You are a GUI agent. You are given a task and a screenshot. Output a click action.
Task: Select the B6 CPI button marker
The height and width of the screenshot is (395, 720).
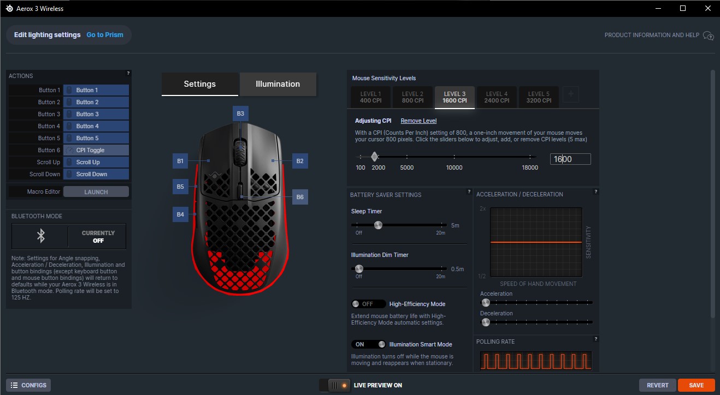pyautogui.click(x=300, y=197)
